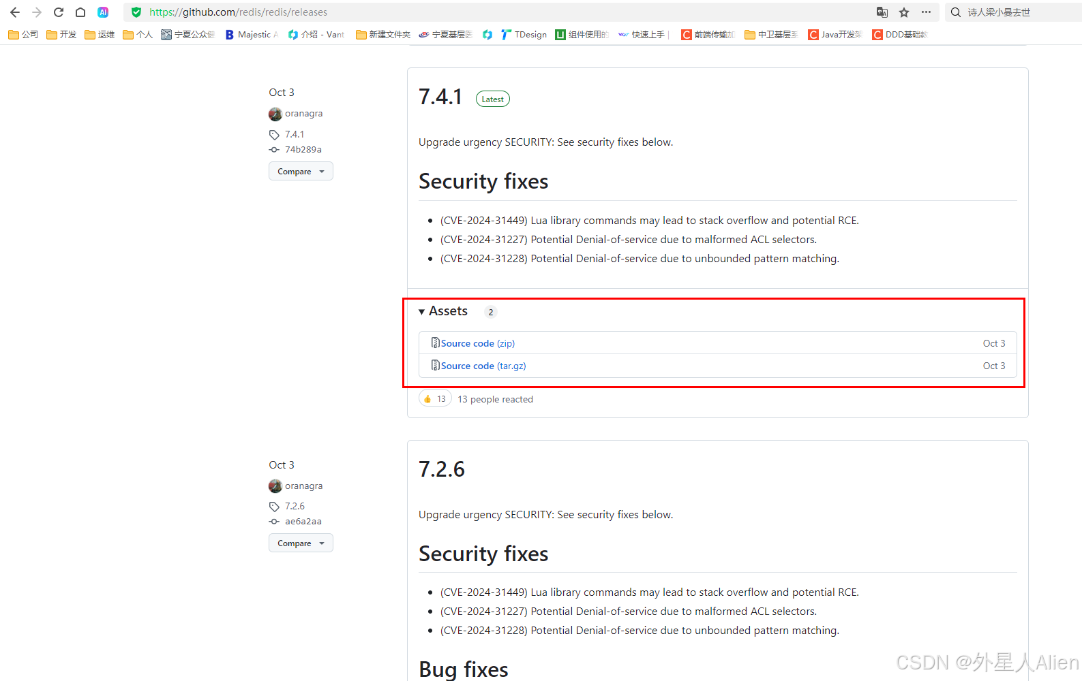Click the tag icon beside 7.4.1
The height and width of the screenshot is (681, 1082).
pos(274,135)
